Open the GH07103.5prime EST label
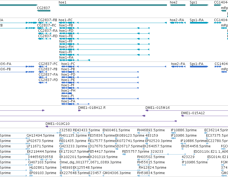228x177 pixels. 42,162
